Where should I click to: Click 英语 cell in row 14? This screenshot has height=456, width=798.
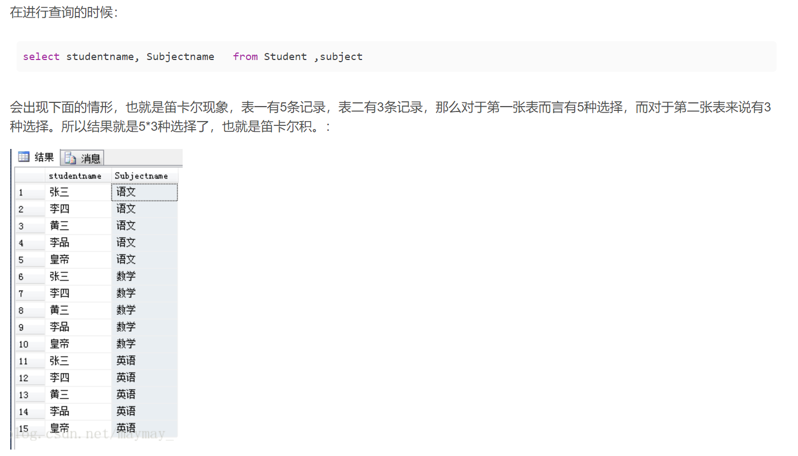tap(144, 412)
